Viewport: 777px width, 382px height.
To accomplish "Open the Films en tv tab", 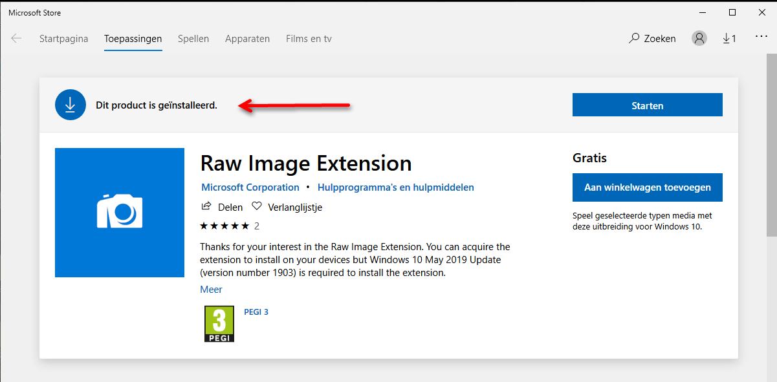I will (x=309, y=39).
